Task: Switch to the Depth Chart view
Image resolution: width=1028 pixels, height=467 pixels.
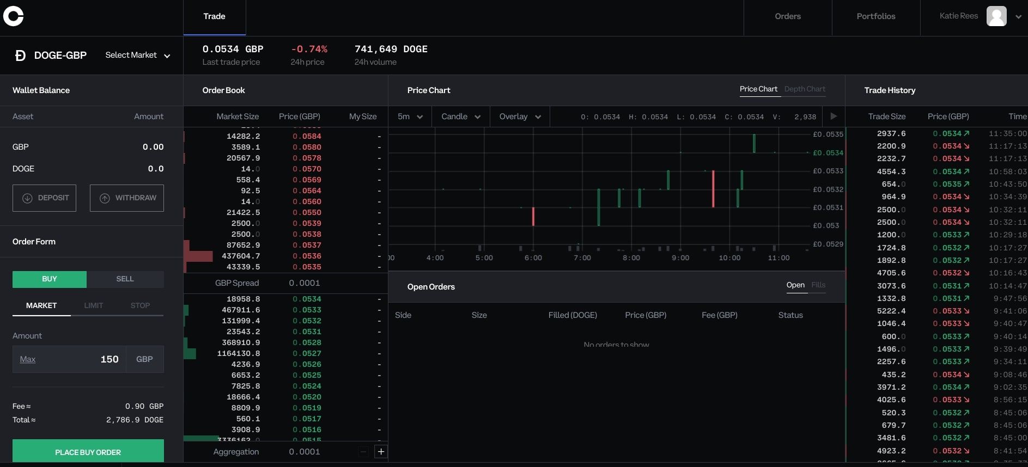Action: coord(805,89)
